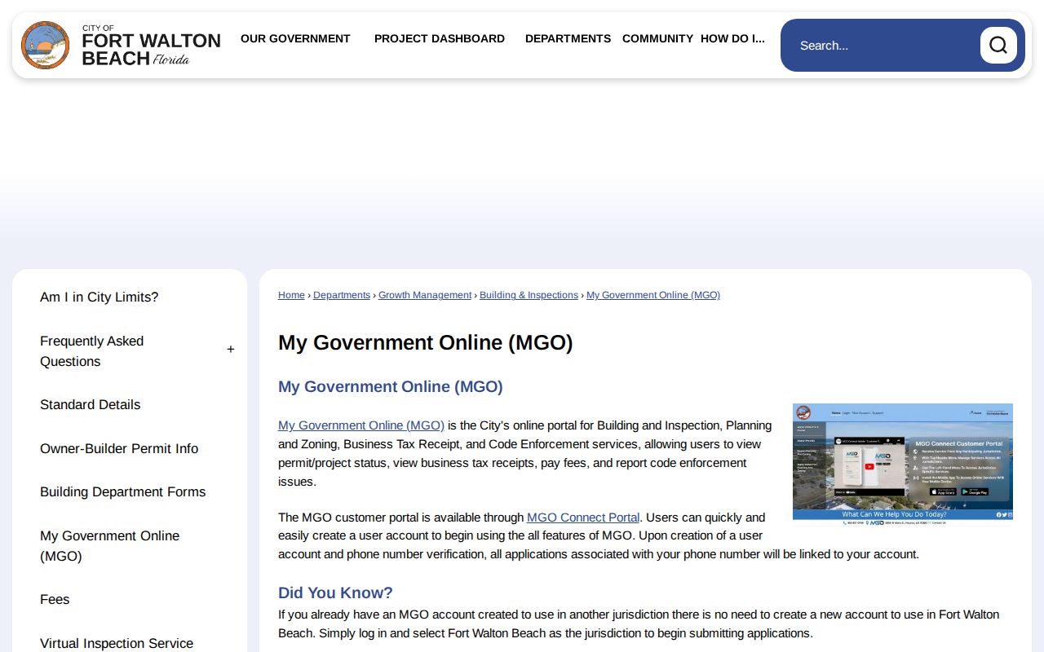1044x652 pixels.
Task: Open Standard Details in the sidebar
Action: pos(91,405)
